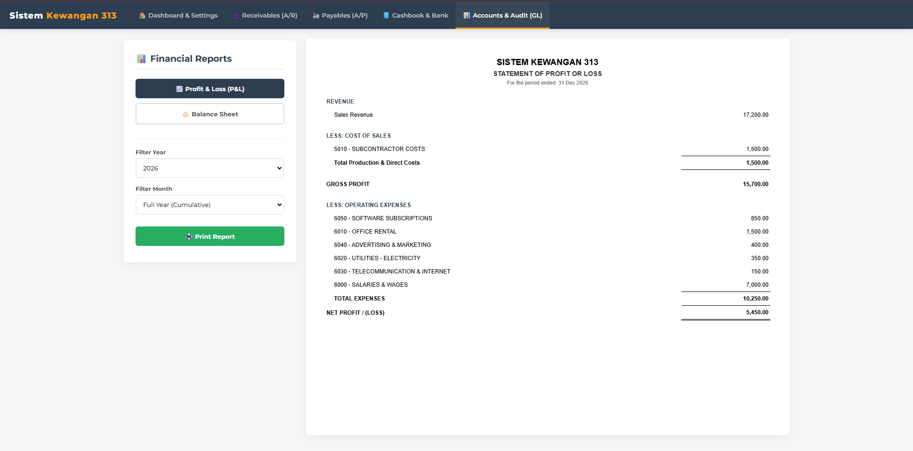
Task: Switch to the Payables (A/P) tab
Action: [x=340, y=16]
